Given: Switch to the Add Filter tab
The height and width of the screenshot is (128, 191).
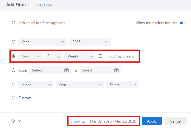Looking at the screenshot, I should (x=16, y=5).
